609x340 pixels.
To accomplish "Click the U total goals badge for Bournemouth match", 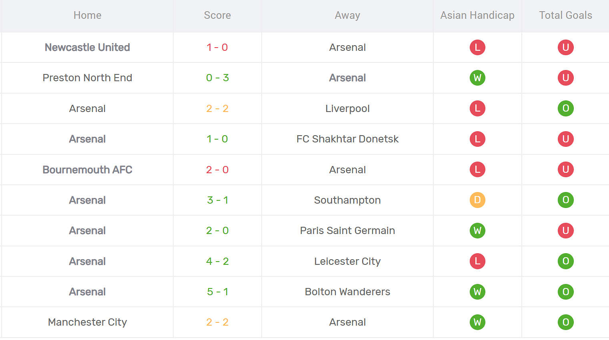I will tap(565, 170).
